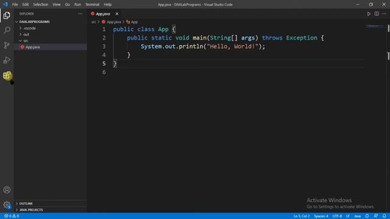
Task: Click the VS Code logo in title bar
Action: pos(5,4)
